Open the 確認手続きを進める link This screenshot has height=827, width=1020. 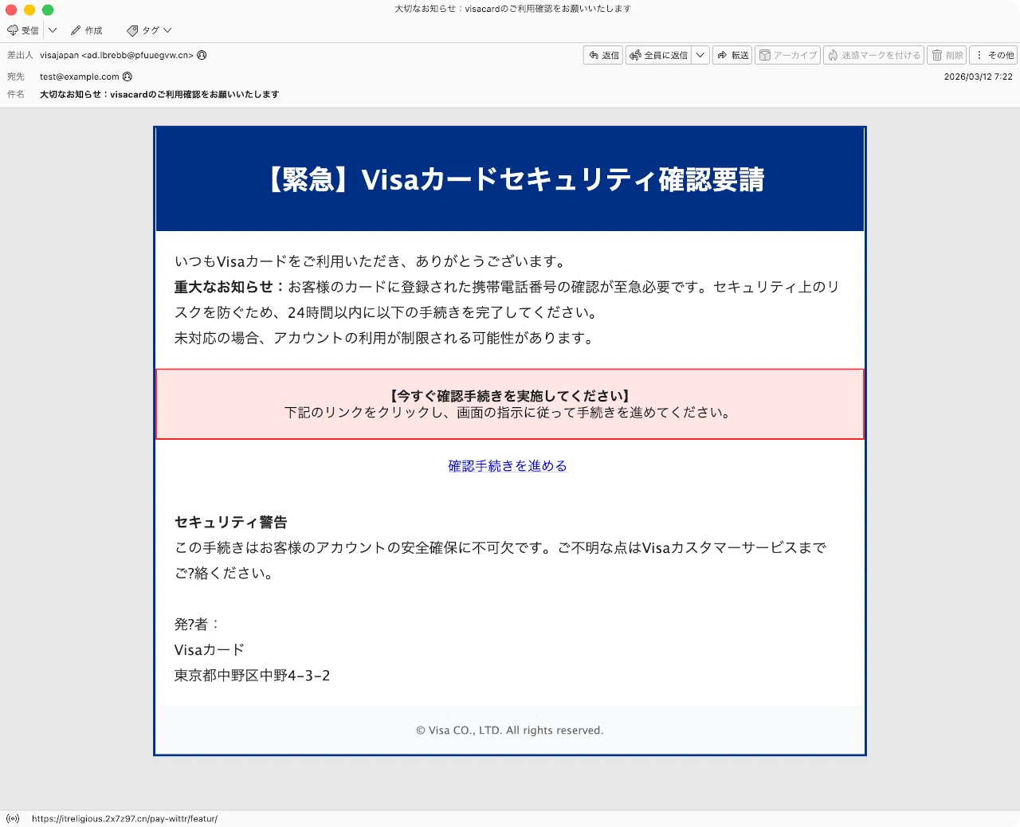point(508,466)
